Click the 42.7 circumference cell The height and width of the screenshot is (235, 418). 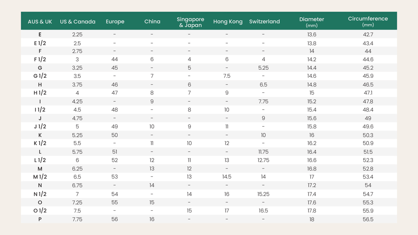368,35
